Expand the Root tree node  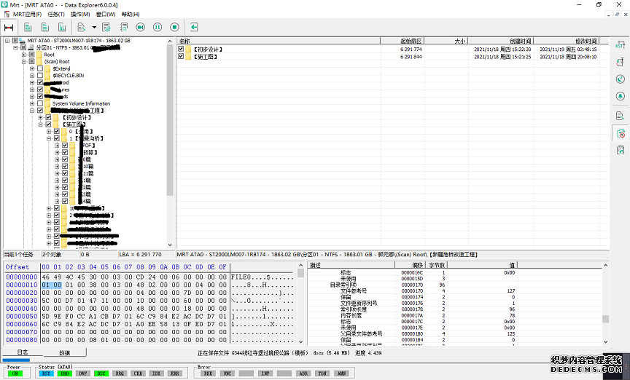tap(24, 55)
